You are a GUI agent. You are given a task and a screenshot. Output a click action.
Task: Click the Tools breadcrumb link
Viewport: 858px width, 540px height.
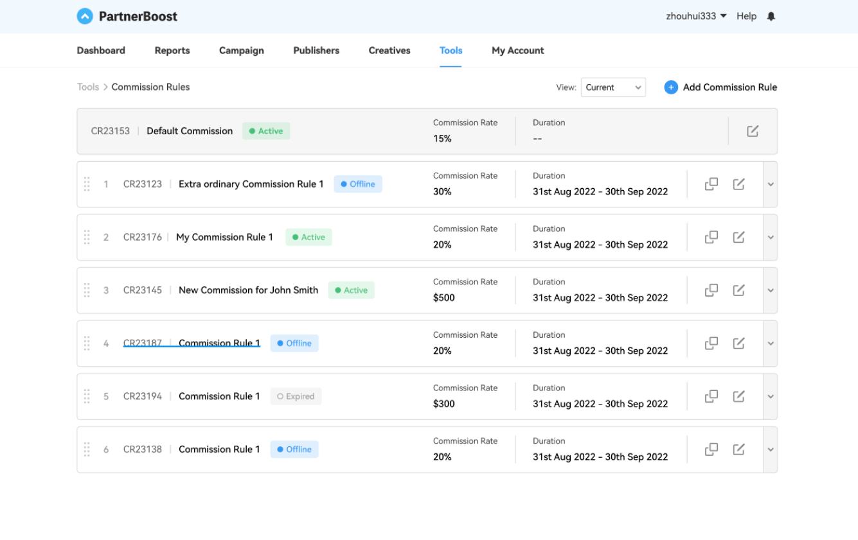coord(88,87)
